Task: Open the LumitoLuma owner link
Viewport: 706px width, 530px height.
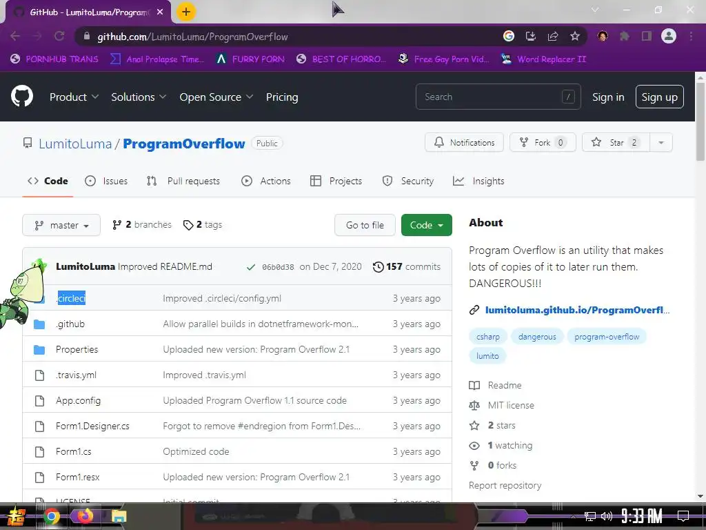Action: click(x=75, y=144)
